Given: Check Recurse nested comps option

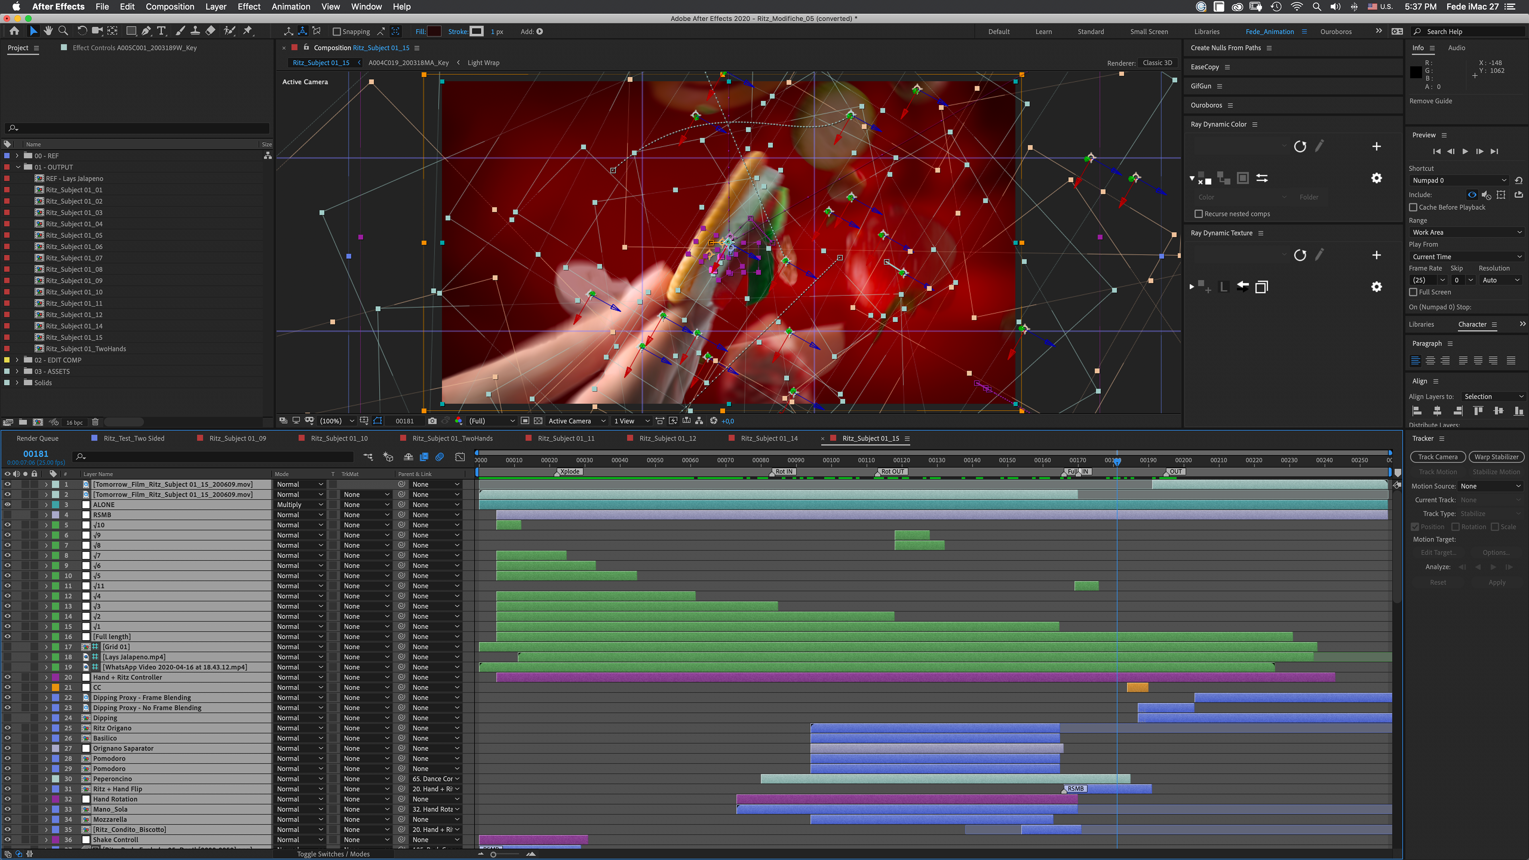Looking at the screenshot, I should pos(1199,214).
